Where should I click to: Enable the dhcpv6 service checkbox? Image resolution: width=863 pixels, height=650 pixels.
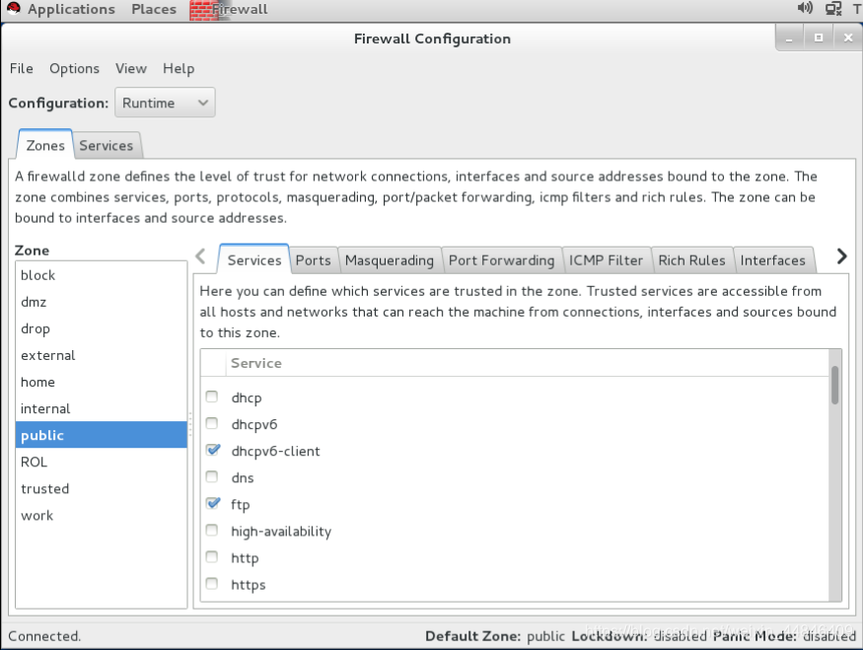pyautogui.click(x=212, y=423)
